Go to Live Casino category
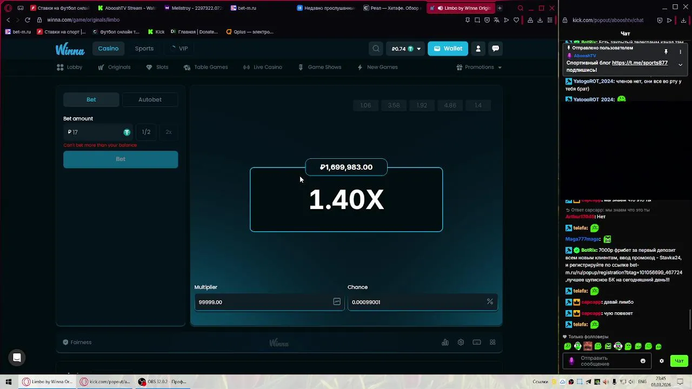This screenshot has height=389, width=692. (263, 67)
